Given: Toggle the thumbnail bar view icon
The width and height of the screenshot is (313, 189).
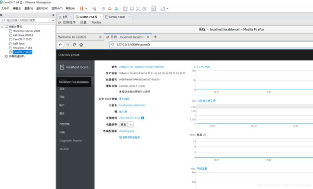Looking at the screenshot, I should tap(132, 9).
